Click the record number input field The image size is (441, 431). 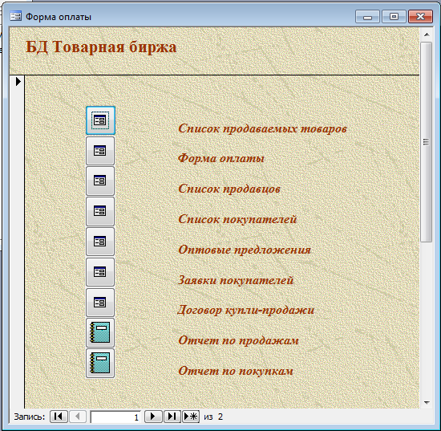(115, 417)
